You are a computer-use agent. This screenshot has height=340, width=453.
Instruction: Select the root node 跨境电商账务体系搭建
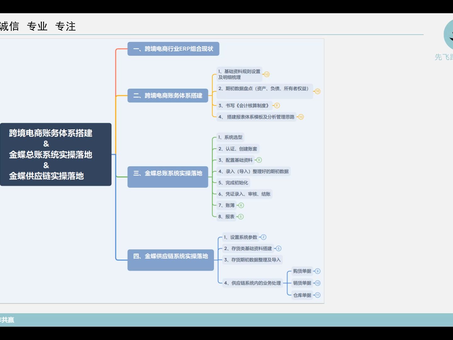(x=56, y=154)
